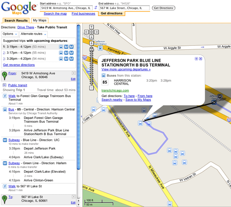This screenshot has height=207, width=231.
Task: Click the Walk link to Forest Glen Garage
Action: (12, 96)
